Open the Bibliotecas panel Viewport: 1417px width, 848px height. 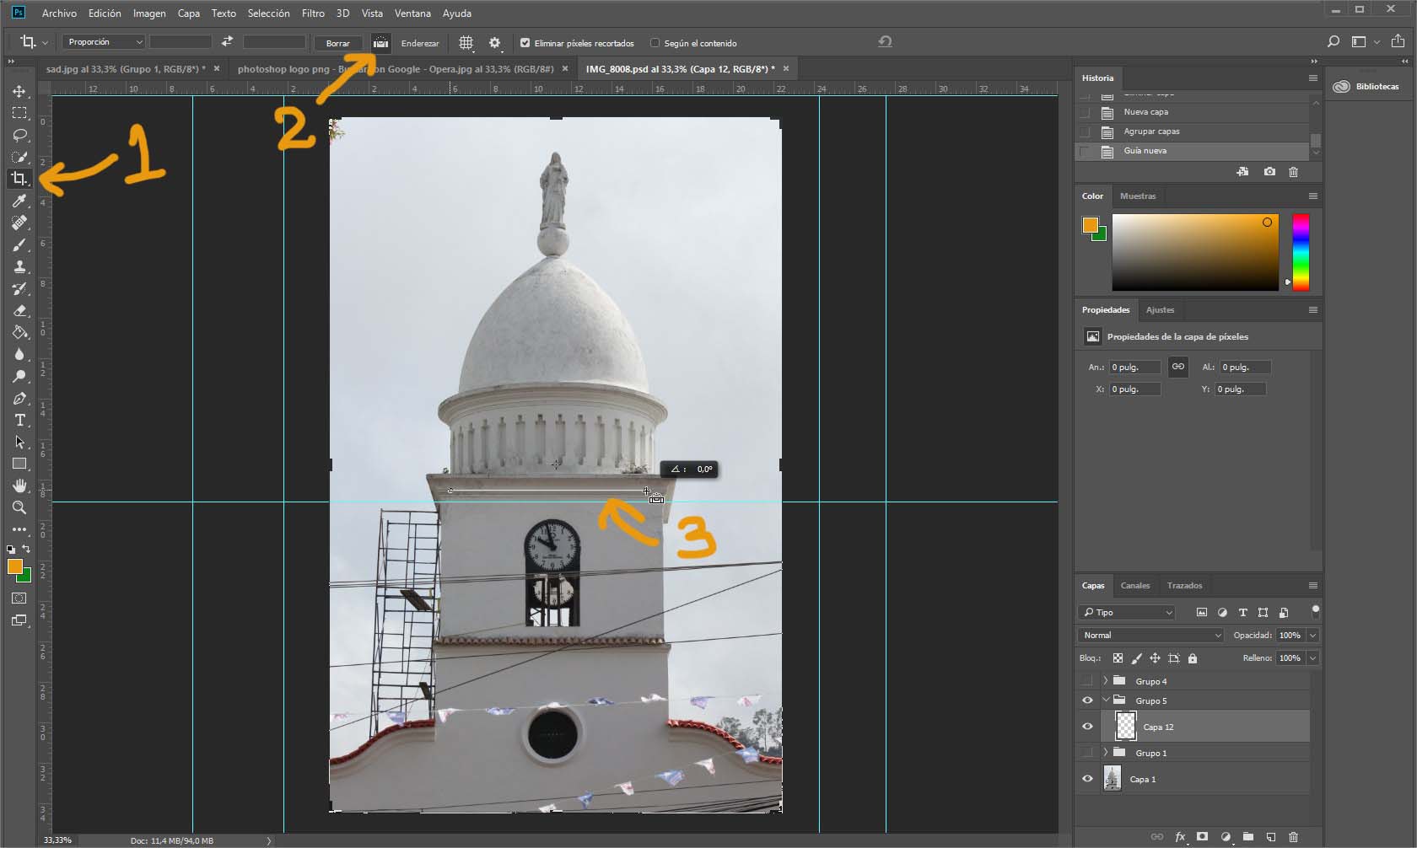point(1366,87)
